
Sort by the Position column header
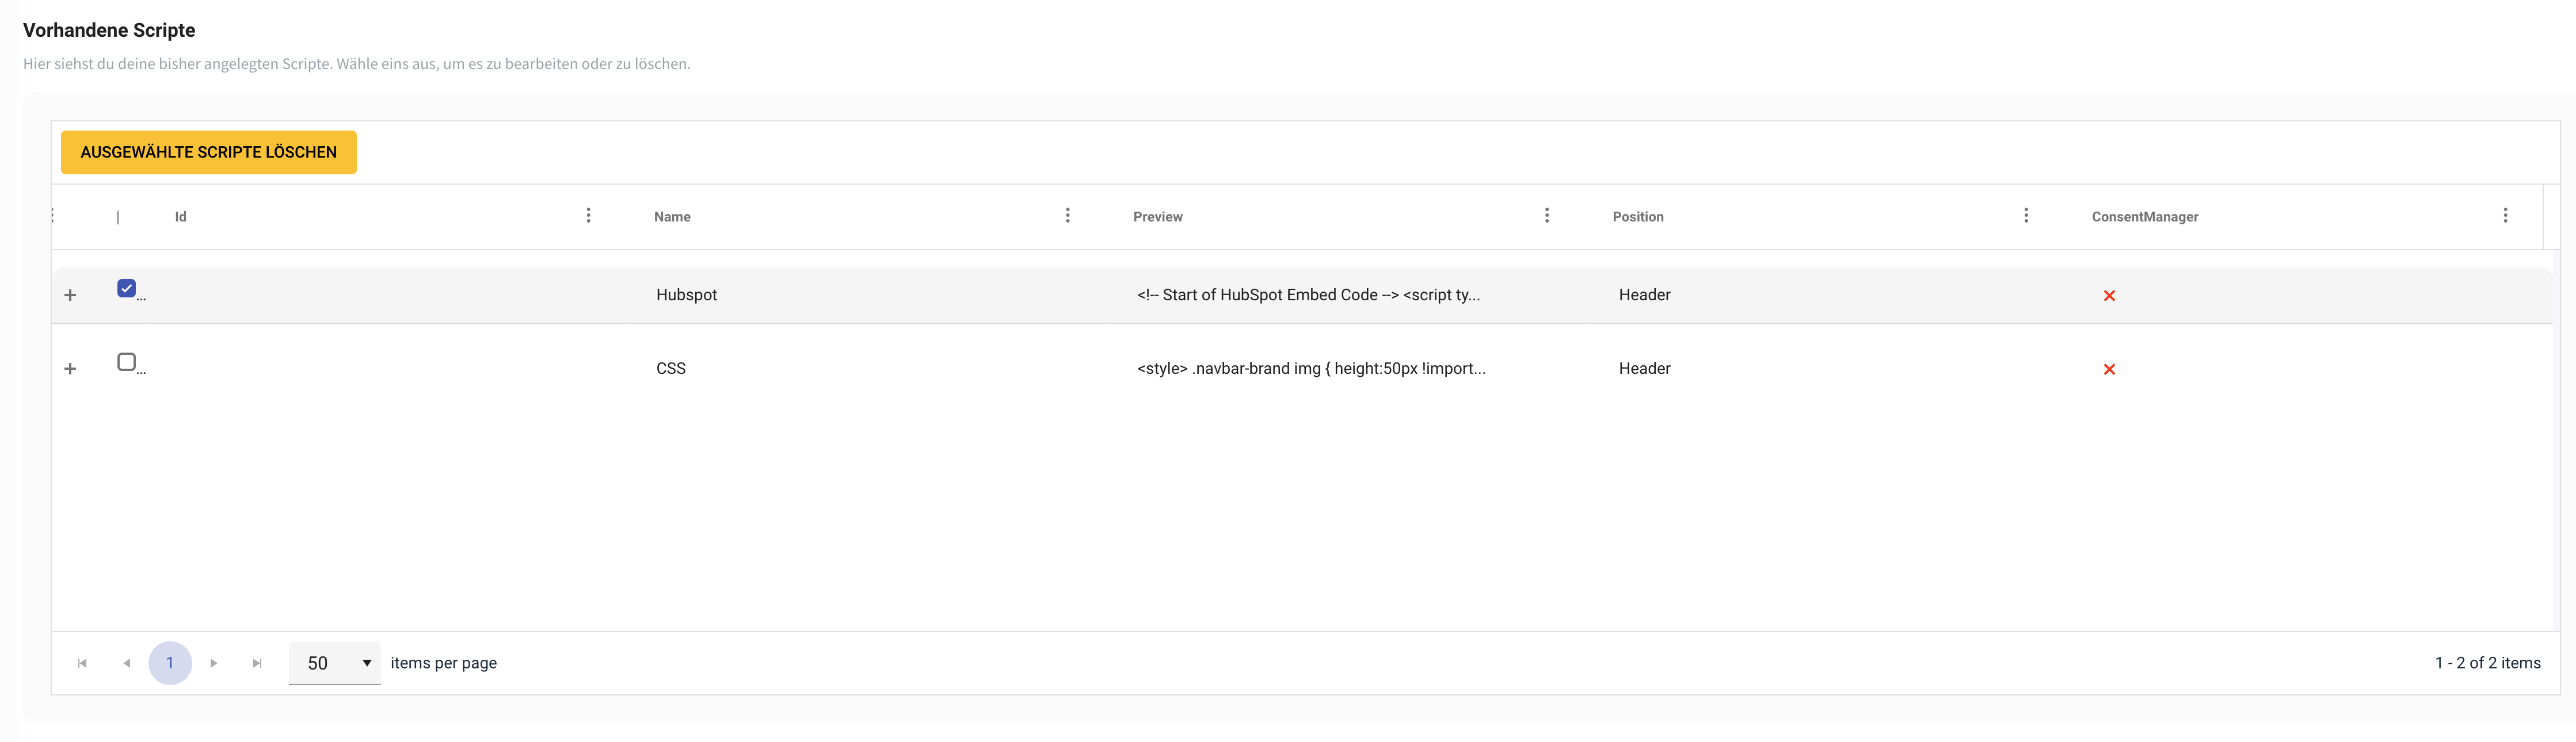(1637, 217)
